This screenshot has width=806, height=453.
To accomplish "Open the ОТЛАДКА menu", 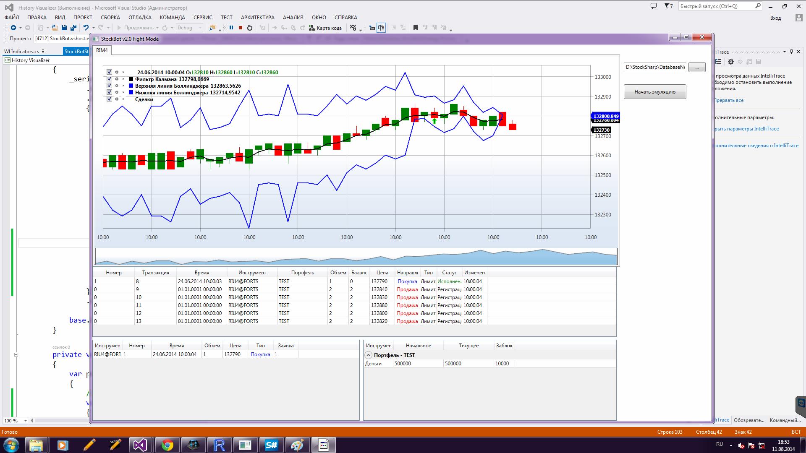I will [140, 17].
